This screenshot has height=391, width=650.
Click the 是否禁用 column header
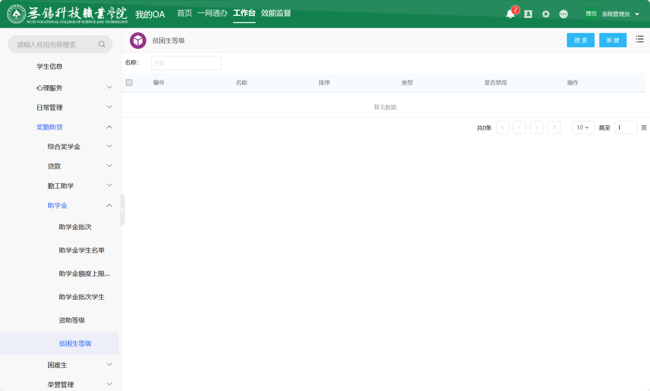pyautogui.click(x=495, y=83)
